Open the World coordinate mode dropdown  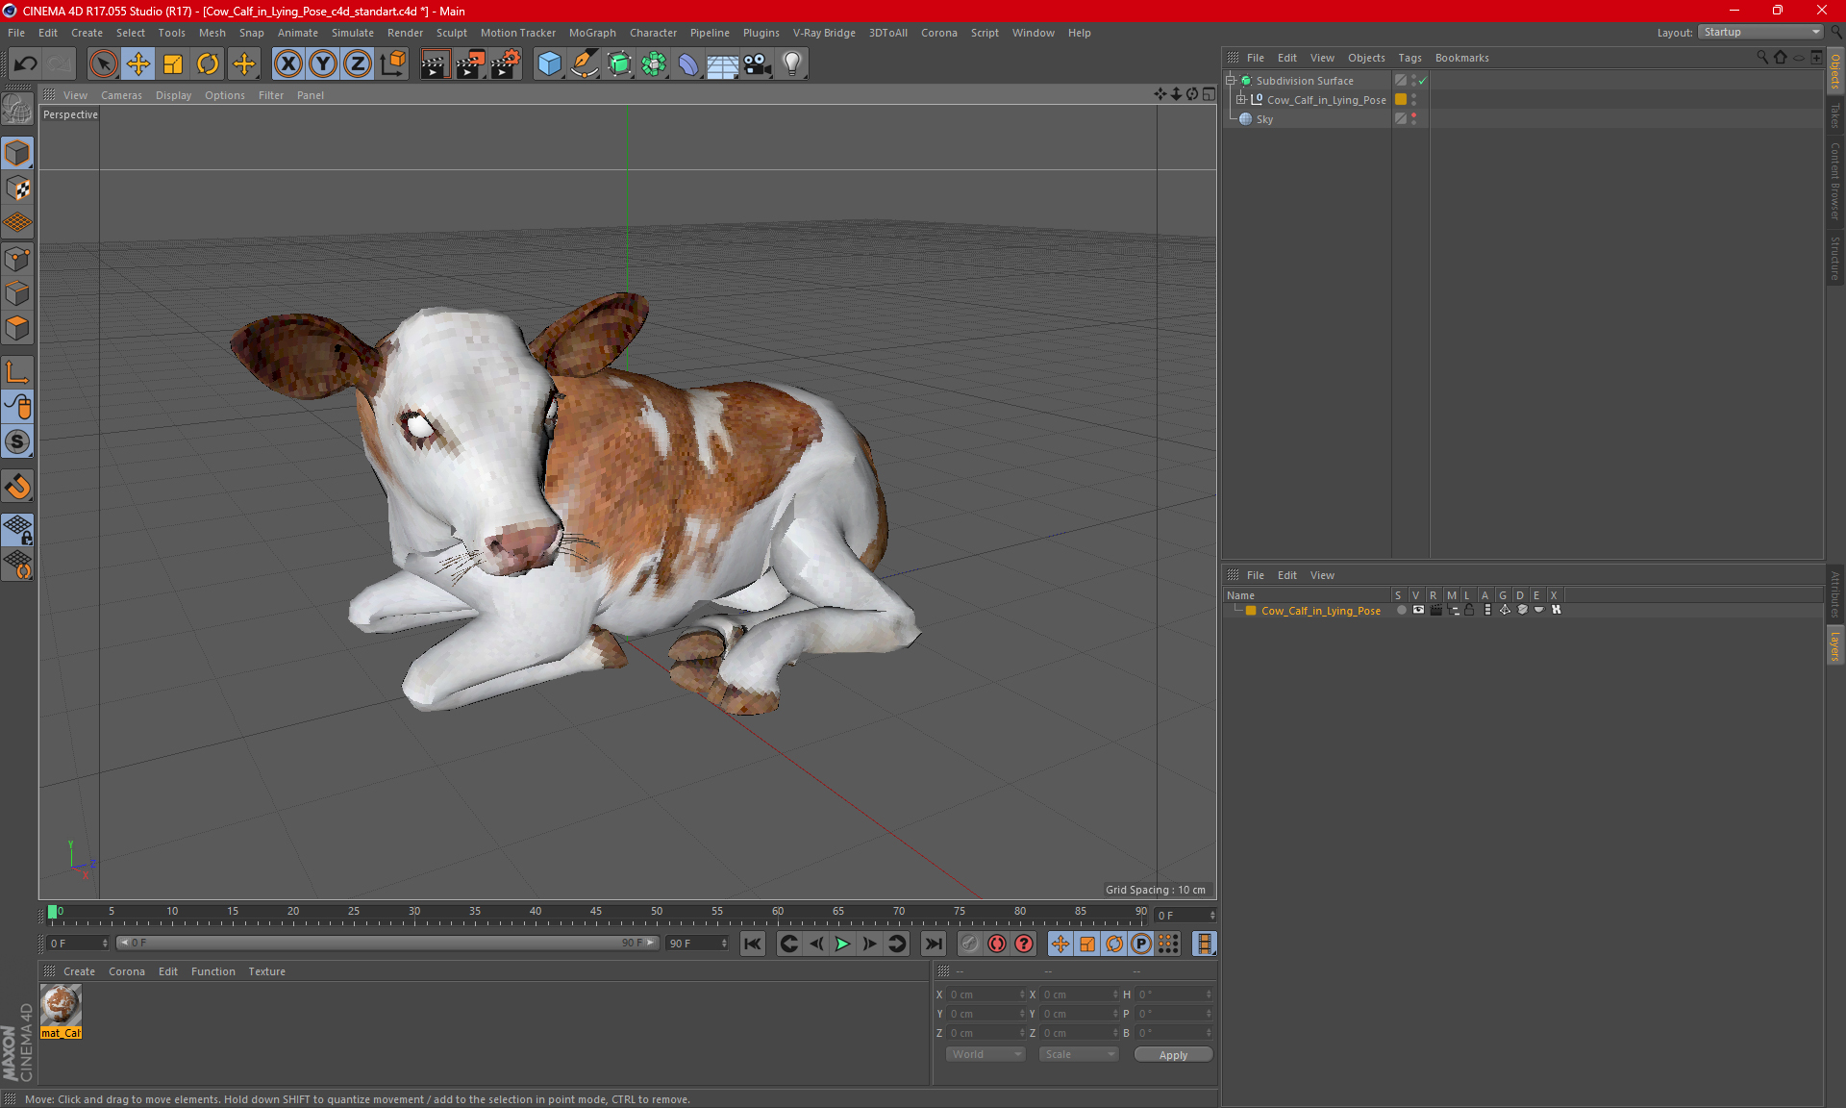[x=985, y=1054]
